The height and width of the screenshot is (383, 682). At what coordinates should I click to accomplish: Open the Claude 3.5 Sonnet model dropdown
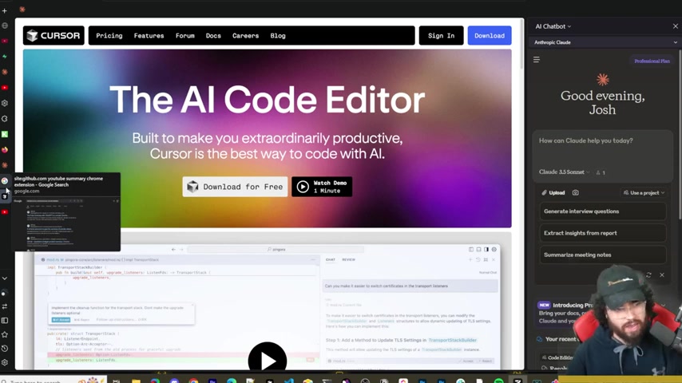pyautogui.click(x=564, y=172)
